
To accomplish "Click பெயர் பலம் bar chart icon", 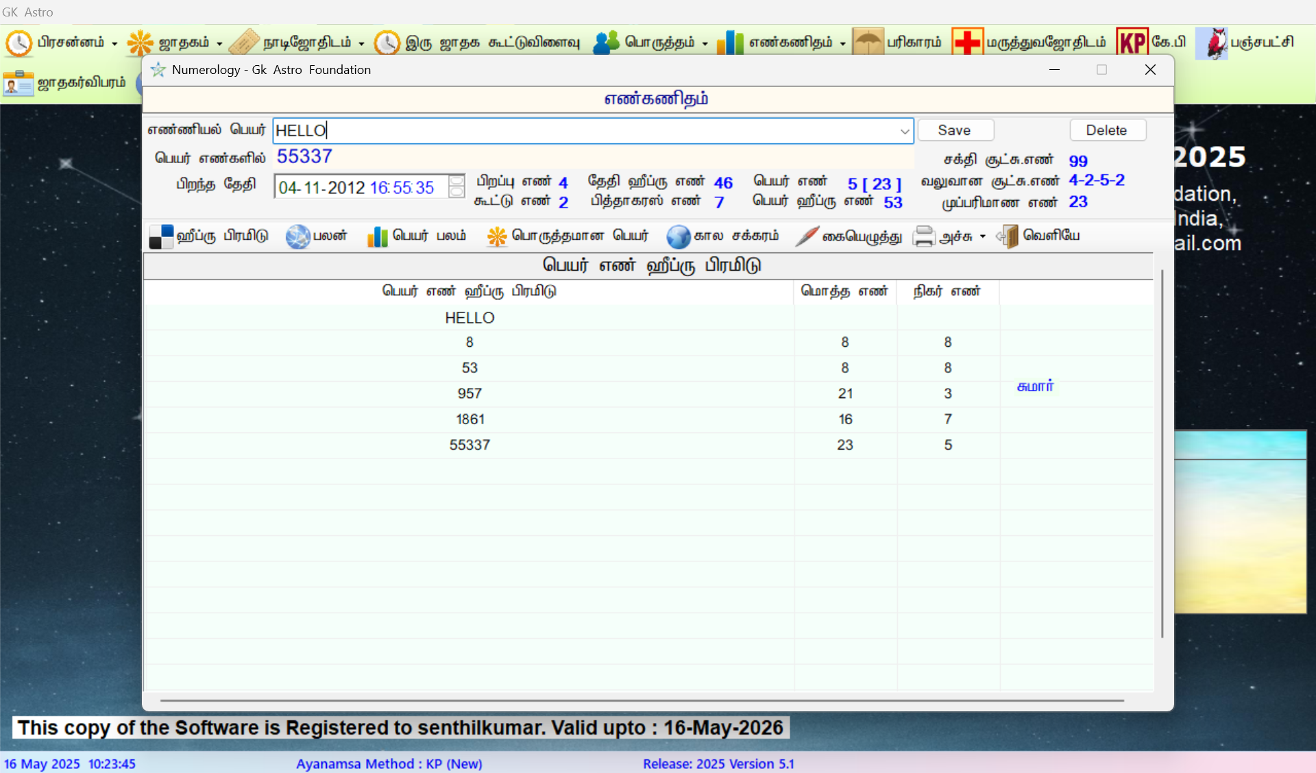I will pos(378,236).
